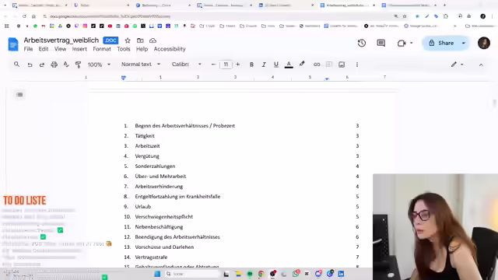Image resolution: width=498 pixels, height=280 pixels.
Task: Expand the 100% zoom dropdown
Action: click(99, 65)
